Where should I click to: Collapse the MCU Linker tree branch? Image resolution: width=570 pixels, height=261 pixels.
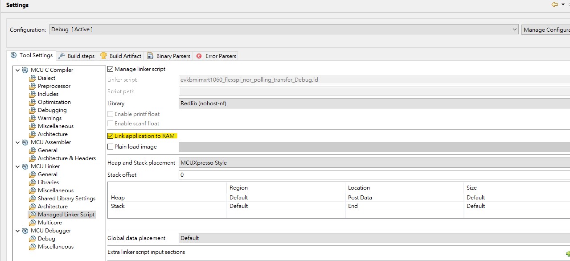coord(18,166)
